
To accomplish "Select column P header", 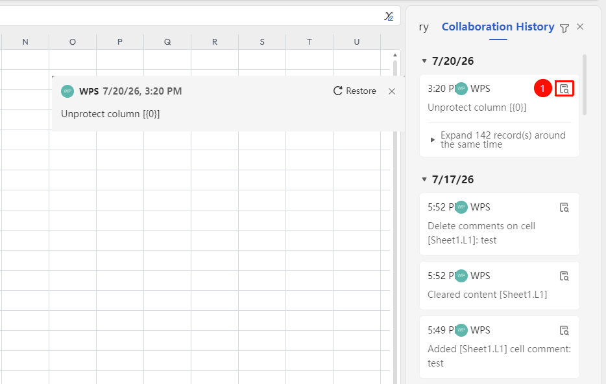I will tap(120, 42).
